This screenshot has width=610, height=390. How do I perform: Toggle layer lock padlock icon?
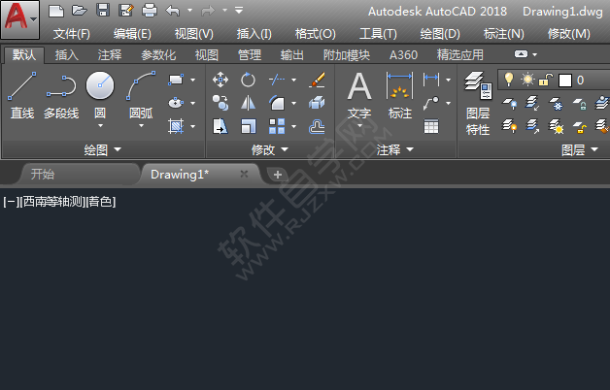click(x=546, y=80)
